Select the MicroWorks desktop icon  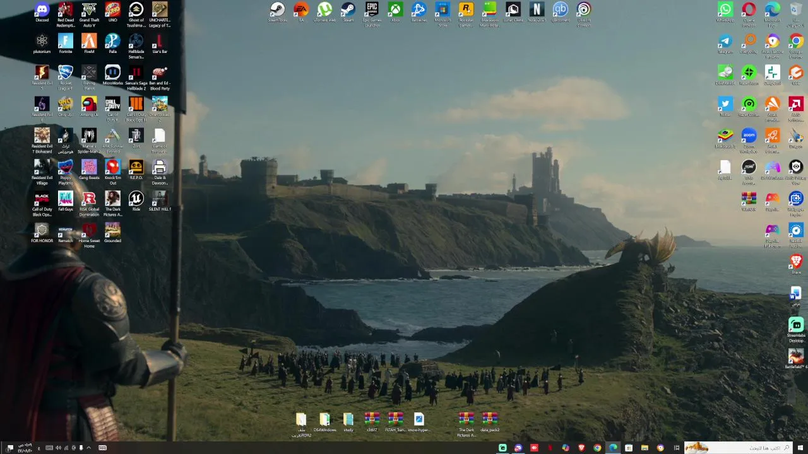tap(112, 76)
